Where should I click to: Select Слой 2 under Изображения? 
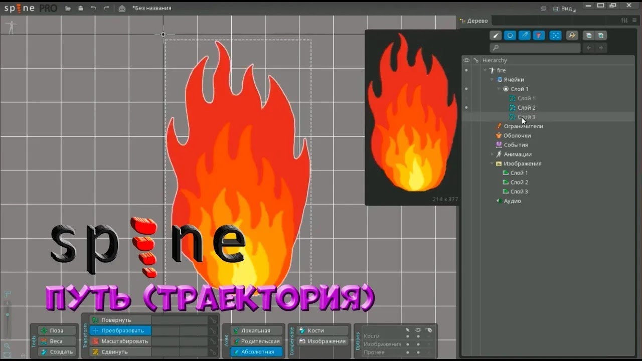point(519,182)
